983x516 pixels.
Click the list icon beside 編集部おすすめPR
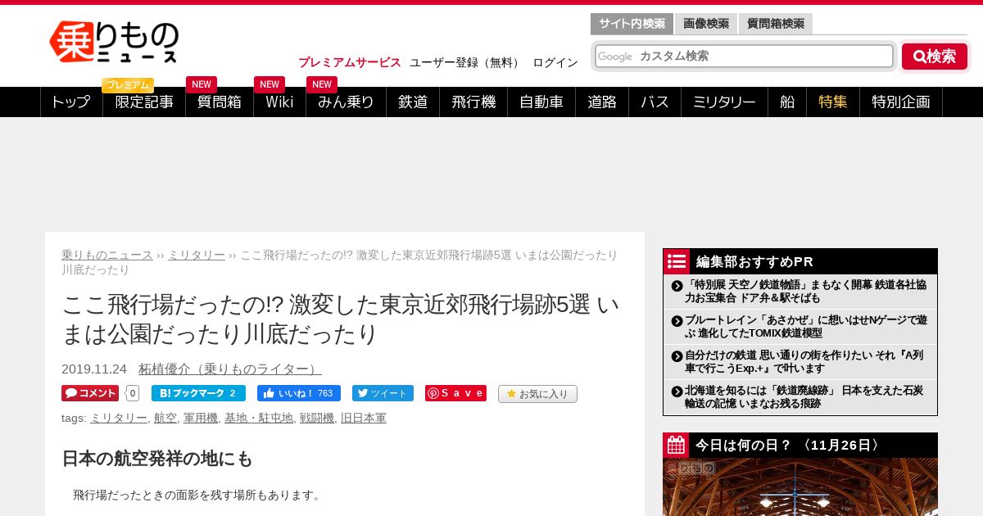(x=677, y=261)
